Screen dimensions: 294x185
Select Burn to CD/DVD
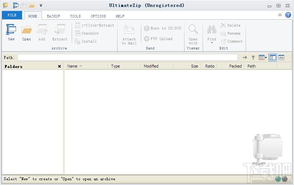(163, 28)
